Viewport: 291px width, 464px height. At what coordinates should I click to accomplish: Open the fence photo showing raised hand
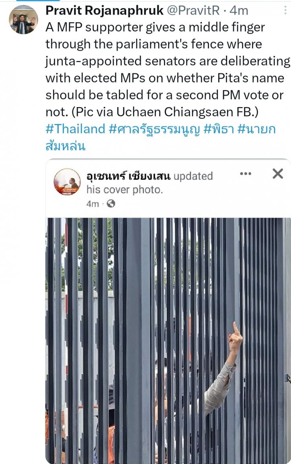168,340
